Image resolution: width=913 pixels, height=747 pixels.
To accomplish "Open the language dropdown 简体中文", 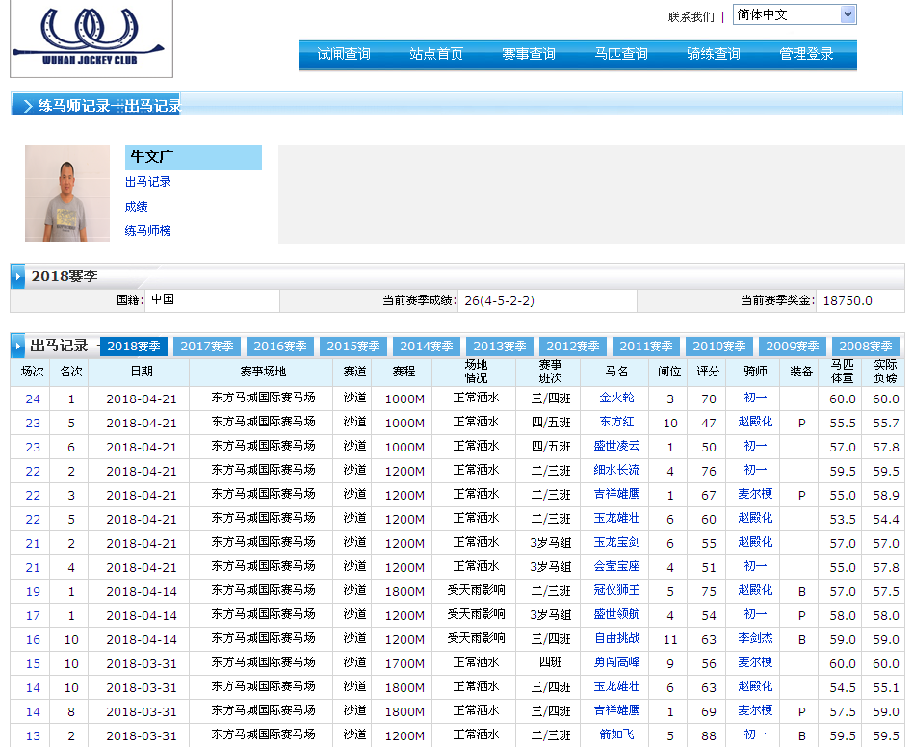I will click(794, 14).
